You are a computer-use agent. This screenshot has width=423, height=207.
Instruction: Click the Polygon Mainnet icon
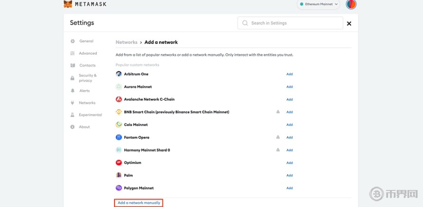point(119,188)
